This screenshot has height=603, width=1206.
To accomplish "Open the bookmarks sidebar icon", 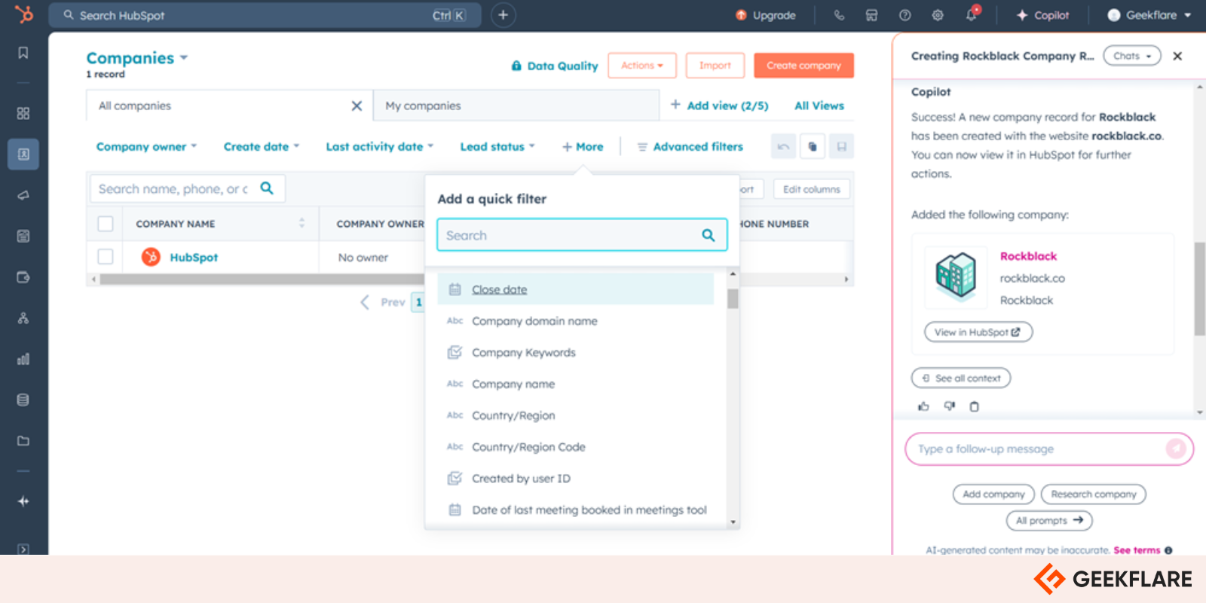I will click(x=23, y=53).
